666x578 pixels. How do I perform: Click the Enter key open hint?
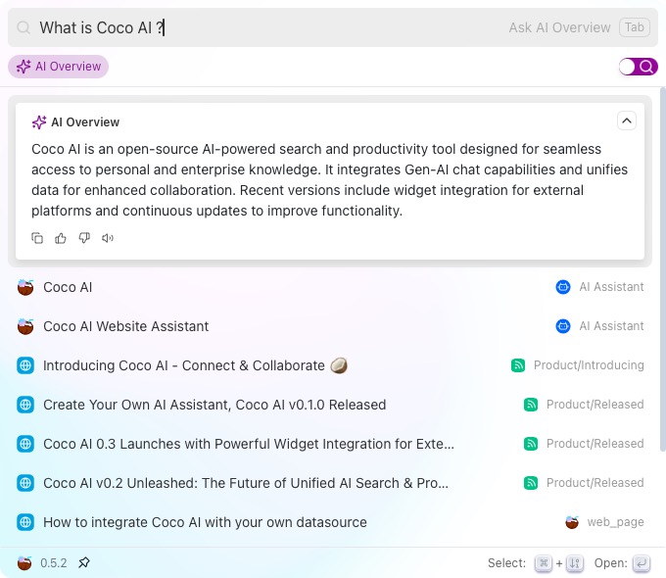[642, 563]
